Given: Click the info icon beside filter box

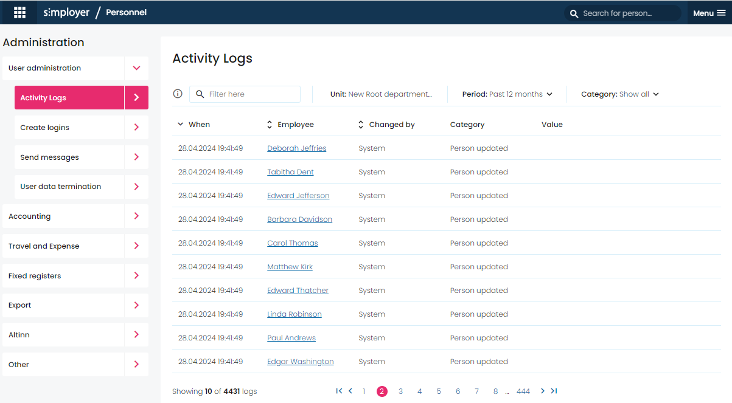Looking at the screenshot, I should pyautogui.click(x=178, y=94).
